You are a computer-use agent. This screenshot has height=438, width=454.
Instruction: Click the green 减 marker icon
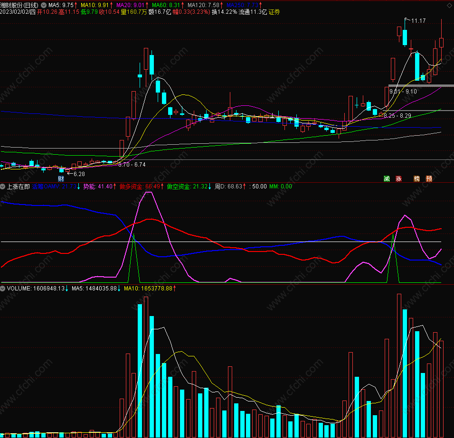pyautogui.click(x=387, y=179)
